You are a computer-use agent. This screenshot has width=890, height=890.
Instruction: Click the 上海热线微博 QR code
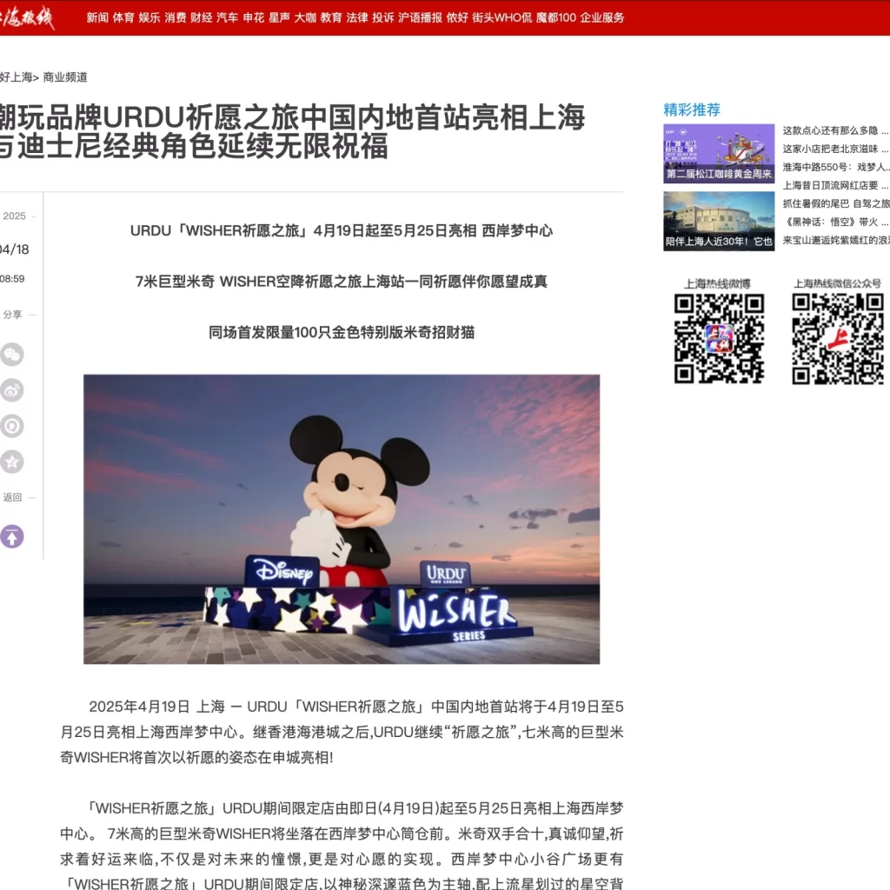pyautogui.click(x=719, y=338)
